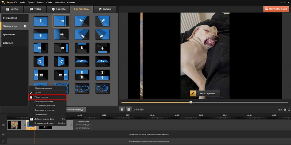Click the video track icon on timeline

pos(3,125)
